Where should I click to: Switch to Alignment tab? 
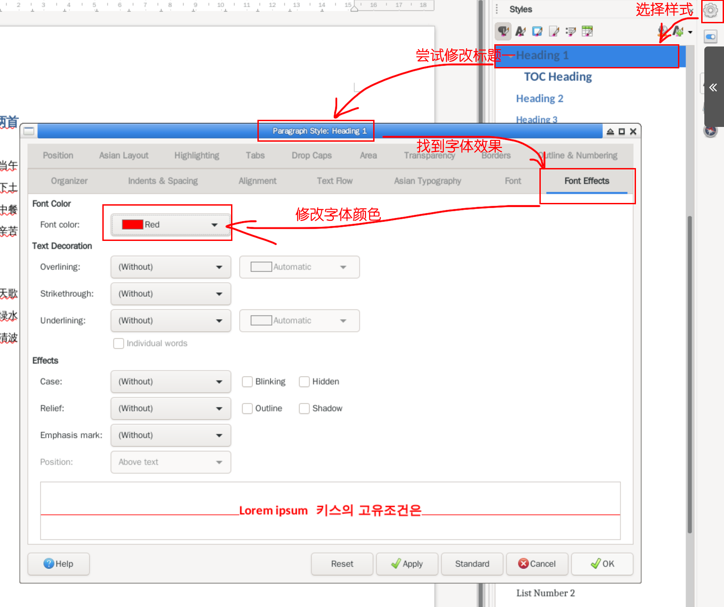tap(257, 181)
